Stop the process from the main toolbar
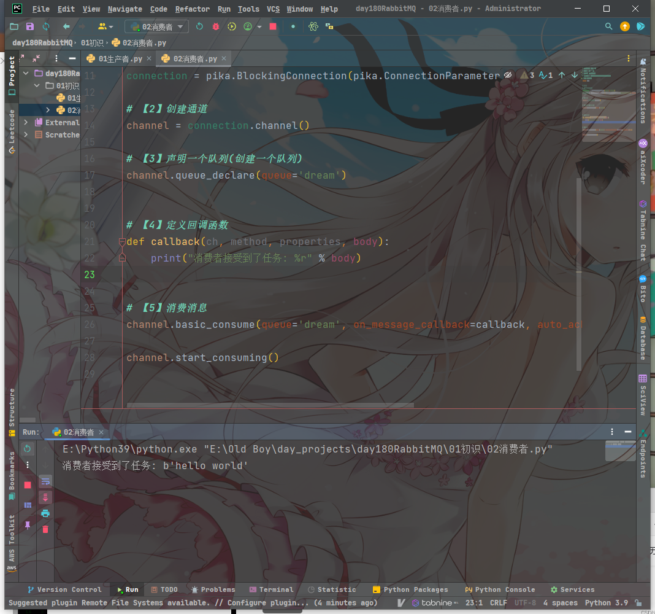This screenshot has width=655, height=614. [273, 27]
